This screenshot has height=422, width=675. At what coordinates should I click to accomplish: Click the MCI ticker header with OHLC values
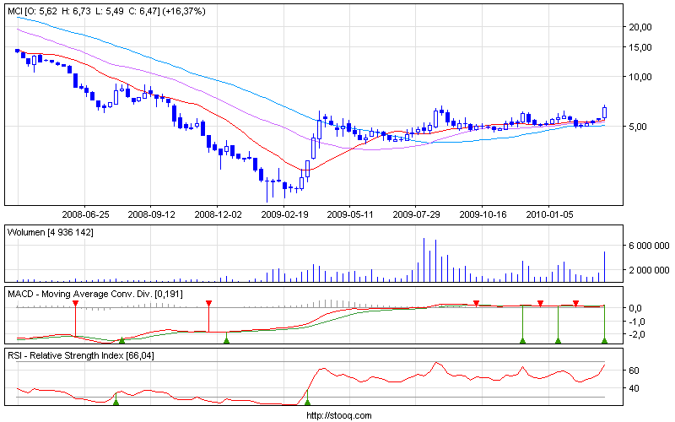[x=105, y=13]
